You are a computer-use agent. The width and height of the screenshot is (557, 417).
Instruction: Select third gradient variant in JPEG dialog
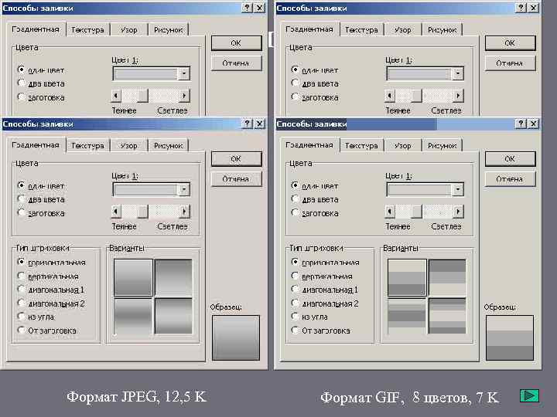pyautogui.click(x=133, y=316)
